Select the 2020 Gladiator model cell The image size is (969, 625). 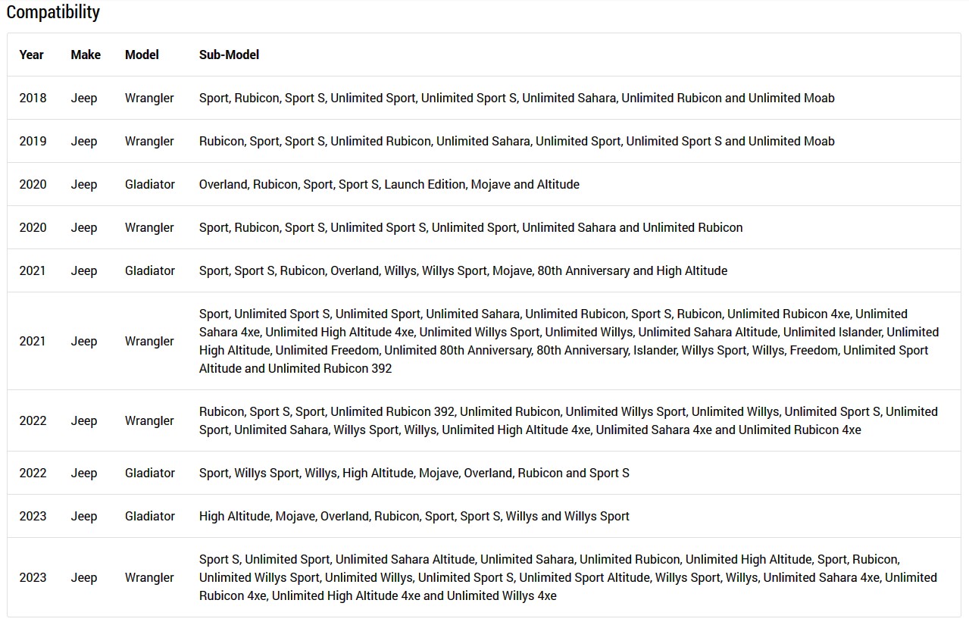(150, 184)
